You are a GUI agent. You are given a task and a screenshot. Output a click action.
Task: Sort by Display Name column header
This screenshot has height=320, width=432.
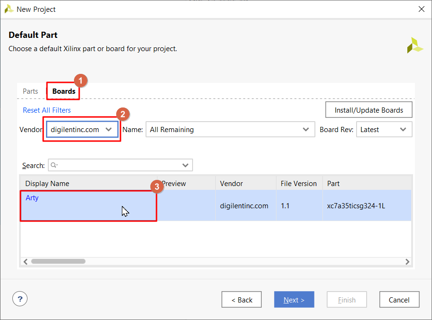[x=89, y=183]
